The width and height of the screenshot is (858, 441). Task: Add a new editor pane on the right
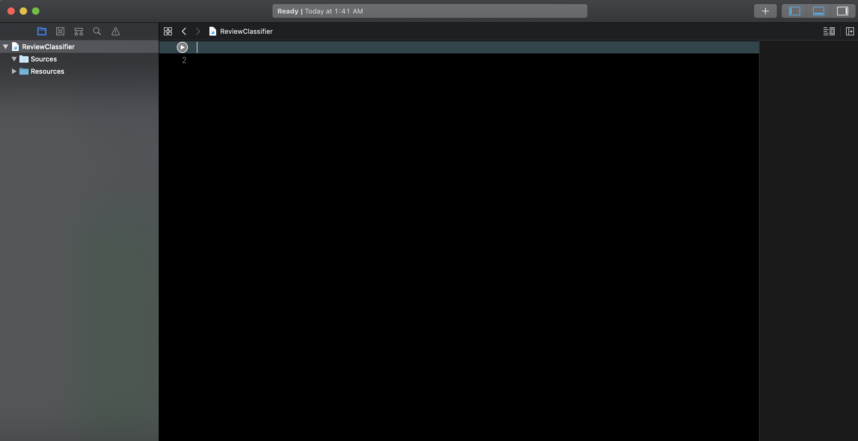(850, 31)
